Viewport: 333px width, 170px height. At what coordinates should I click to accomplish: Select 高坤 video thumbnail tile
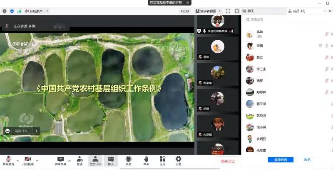pyautogui.click(x=218, y=49)
